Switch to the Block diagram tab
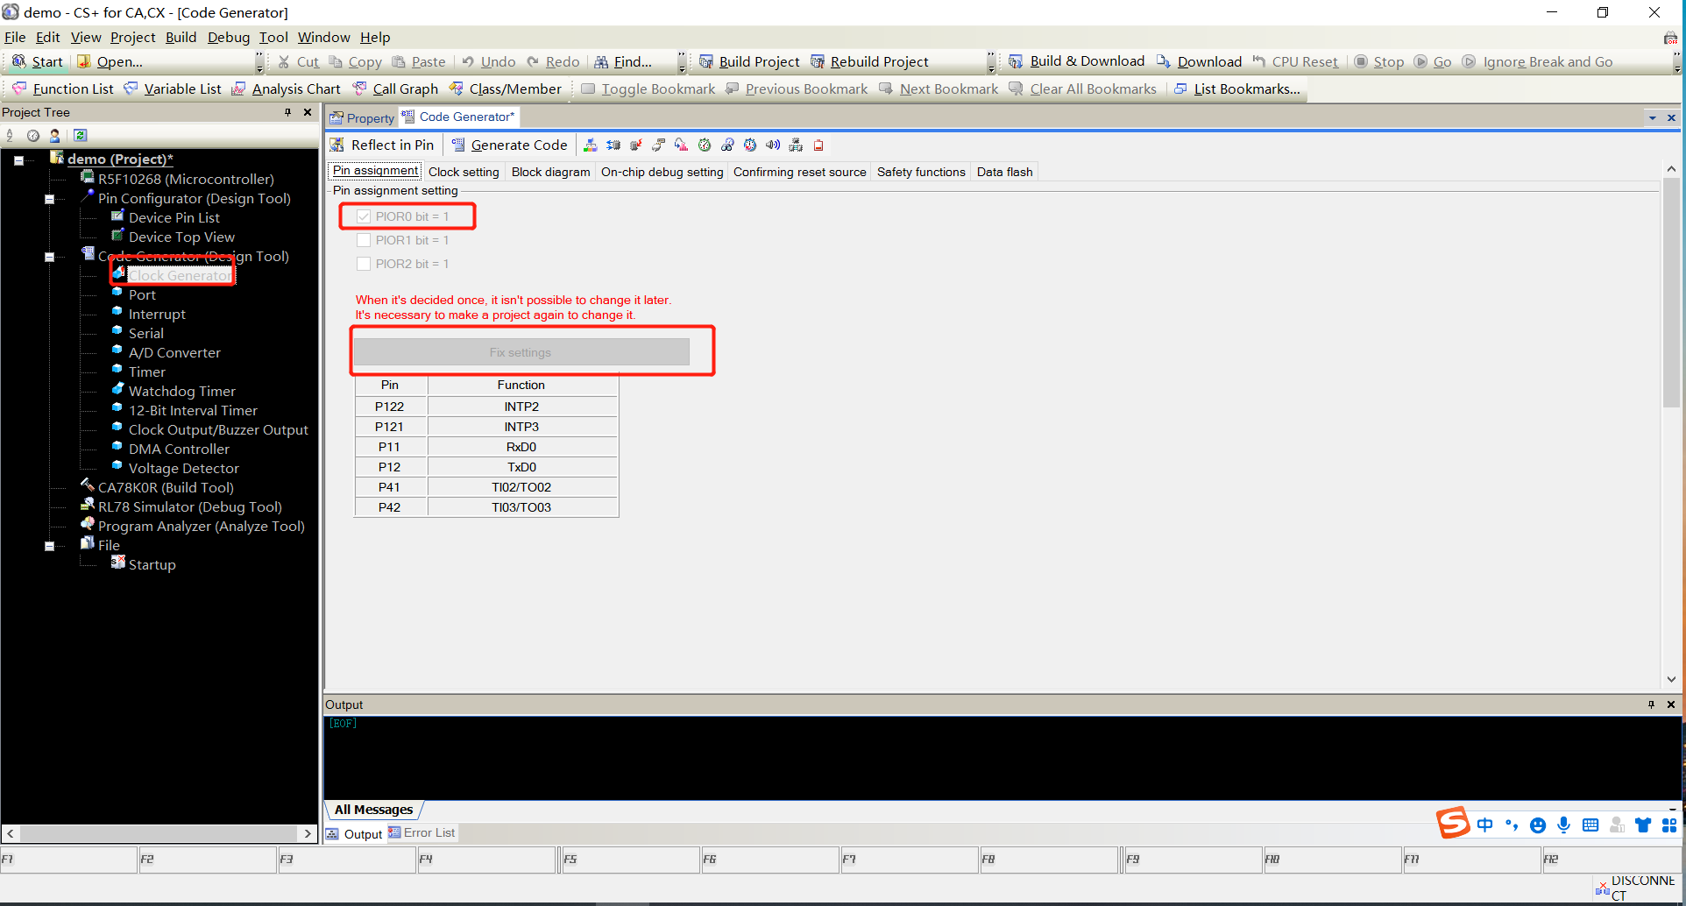 [550, 172]
